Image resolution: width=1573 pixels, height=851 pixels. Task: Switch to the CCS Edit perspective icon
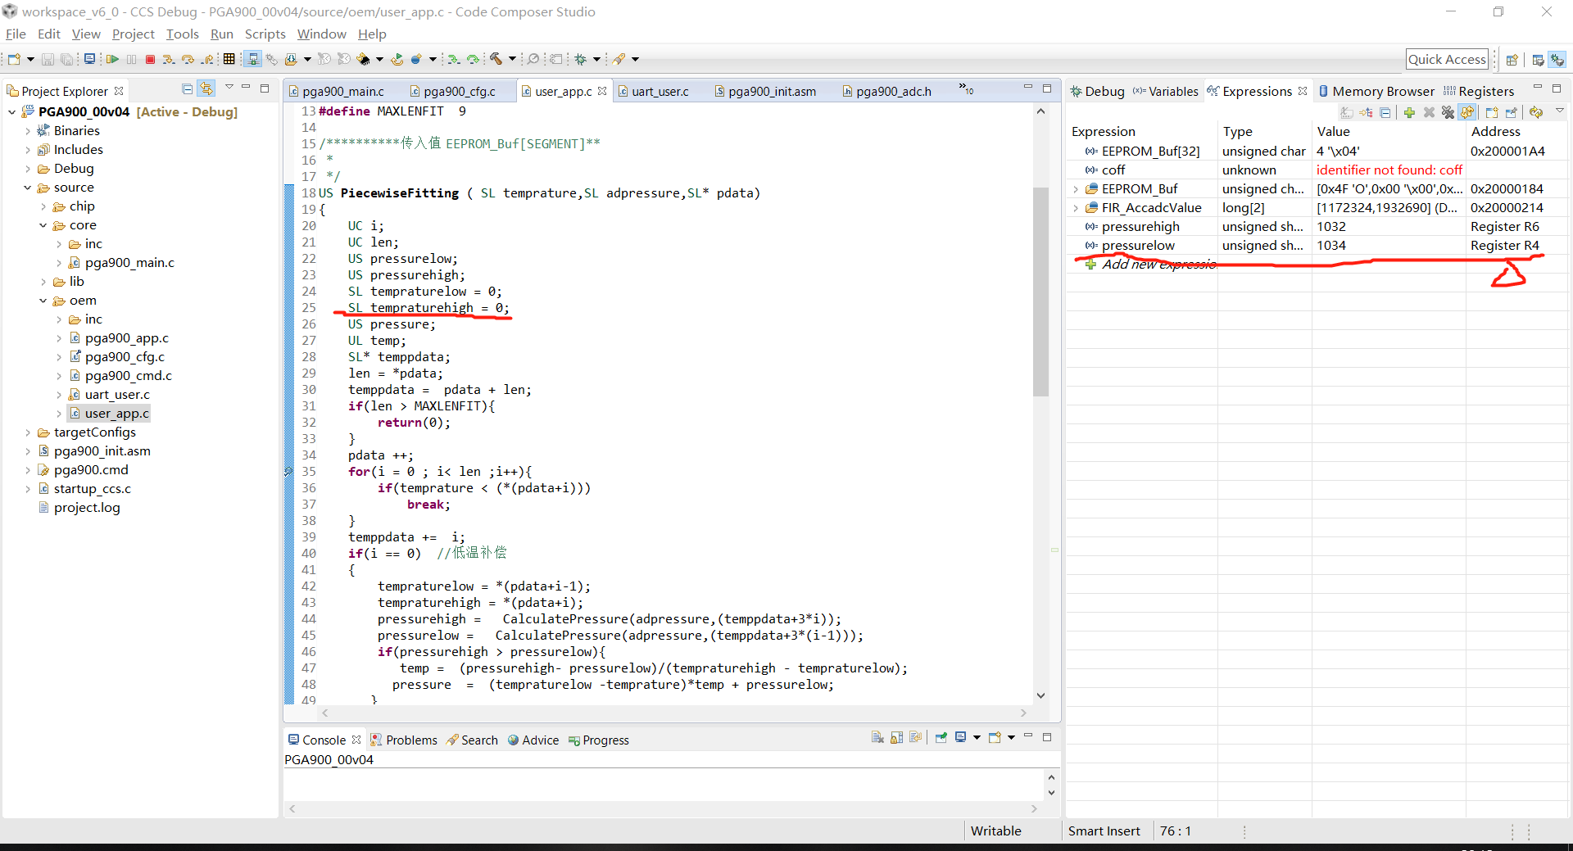pyautogui.click(x=1538, y=60)
